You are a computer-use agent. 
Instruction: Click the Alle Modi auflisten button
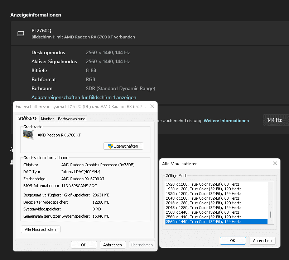(x=40, y=229)
